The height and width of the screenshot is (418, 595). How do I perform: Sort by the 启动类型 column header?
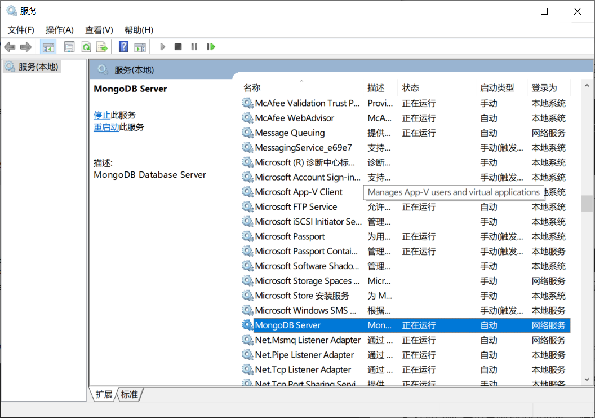[496, 88]
